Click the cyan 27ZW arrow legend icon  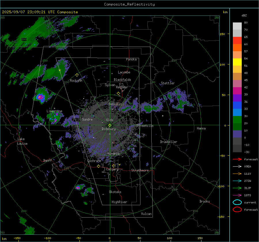point(237,181)
